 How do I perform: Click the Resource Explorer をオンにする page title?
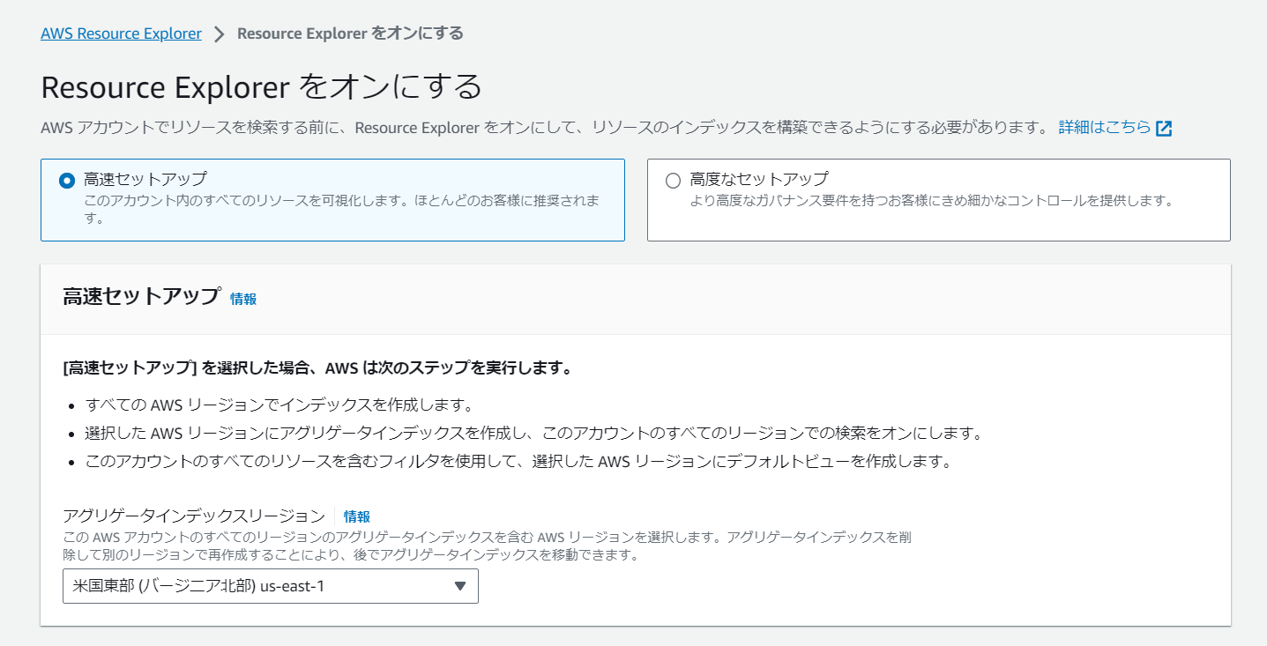(x=262, y=87)
